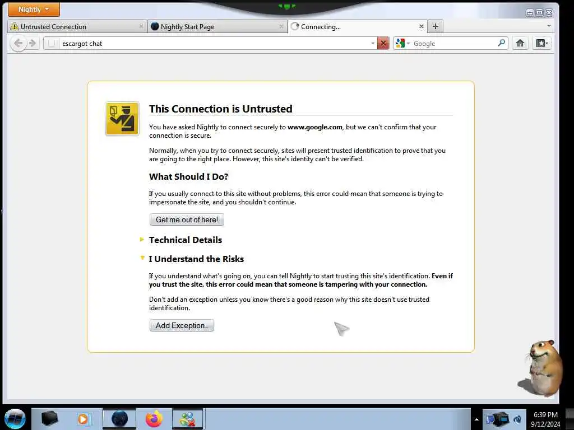Open a new tab with the plus button

point(435,26)
